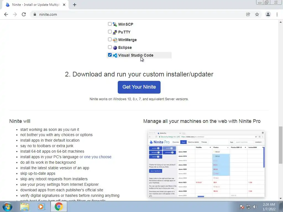
Task: Click 'do all its work in the background'
Action: point(48,162)
